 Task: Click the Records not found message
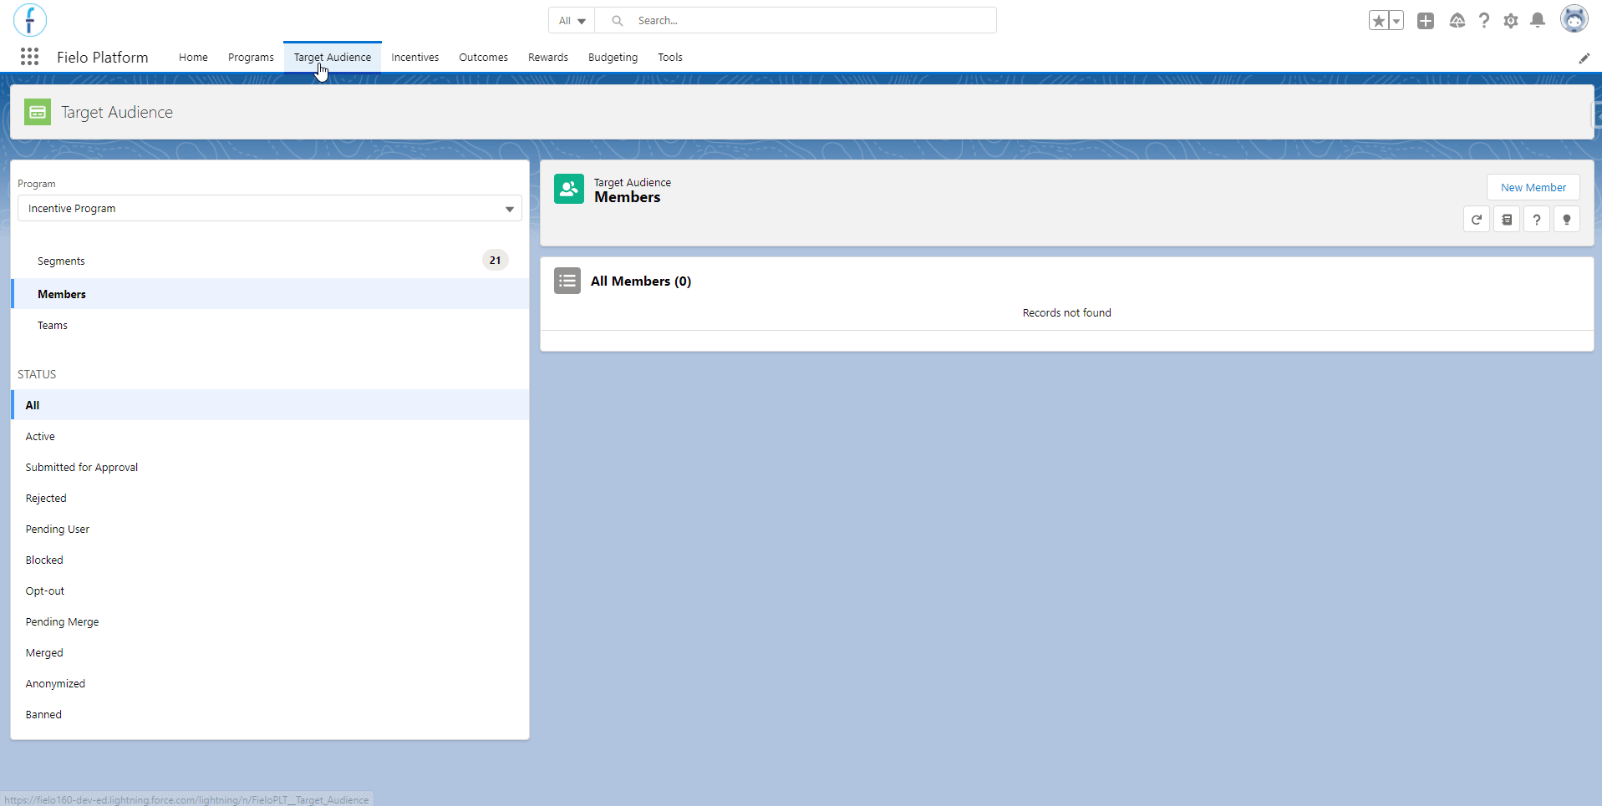pyautogui.click(x=1067, y=313)
